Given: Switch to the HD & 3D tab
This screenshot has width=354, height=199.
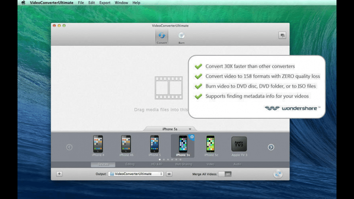Looking at the screenshot, I should pos(157,164).
